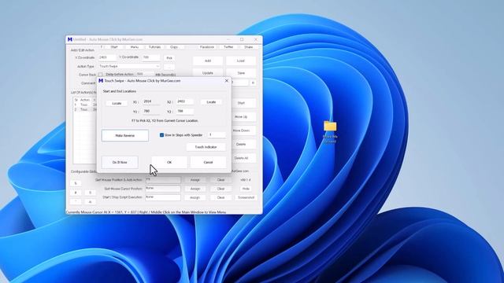Click the Twitter item in main window

[228, 47]
